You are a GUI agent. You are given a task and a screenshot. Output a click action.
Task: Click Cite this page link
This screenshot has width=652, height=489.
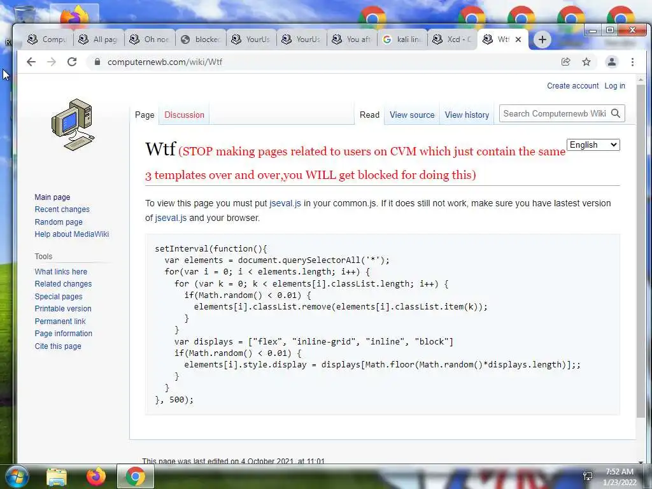point(58,346)
